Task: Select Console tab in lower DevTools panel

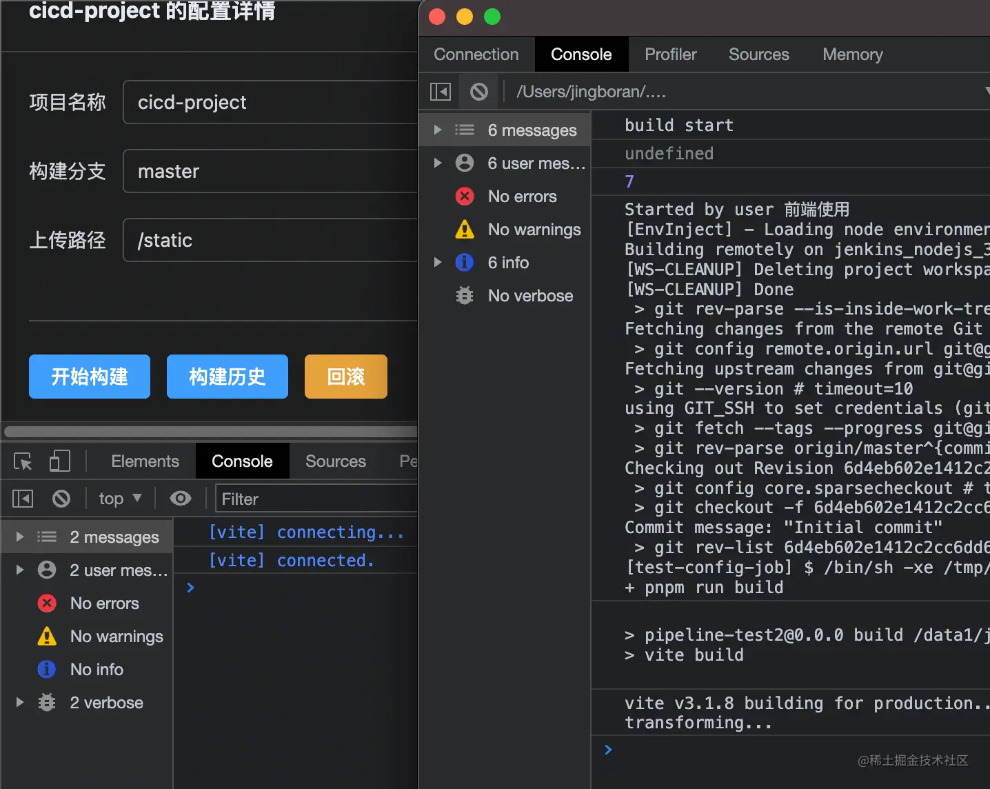Action: click(242, 461)
